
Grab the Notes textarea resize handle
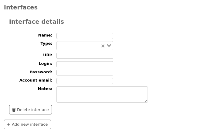146,101
